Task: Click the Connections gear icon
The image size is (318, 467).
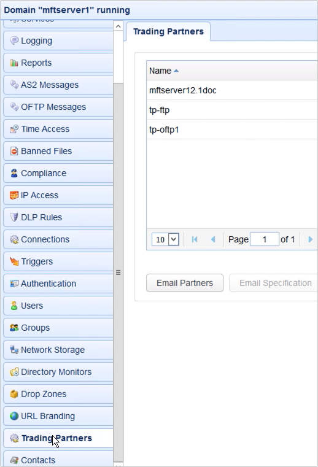Action: tap(14, 239)
